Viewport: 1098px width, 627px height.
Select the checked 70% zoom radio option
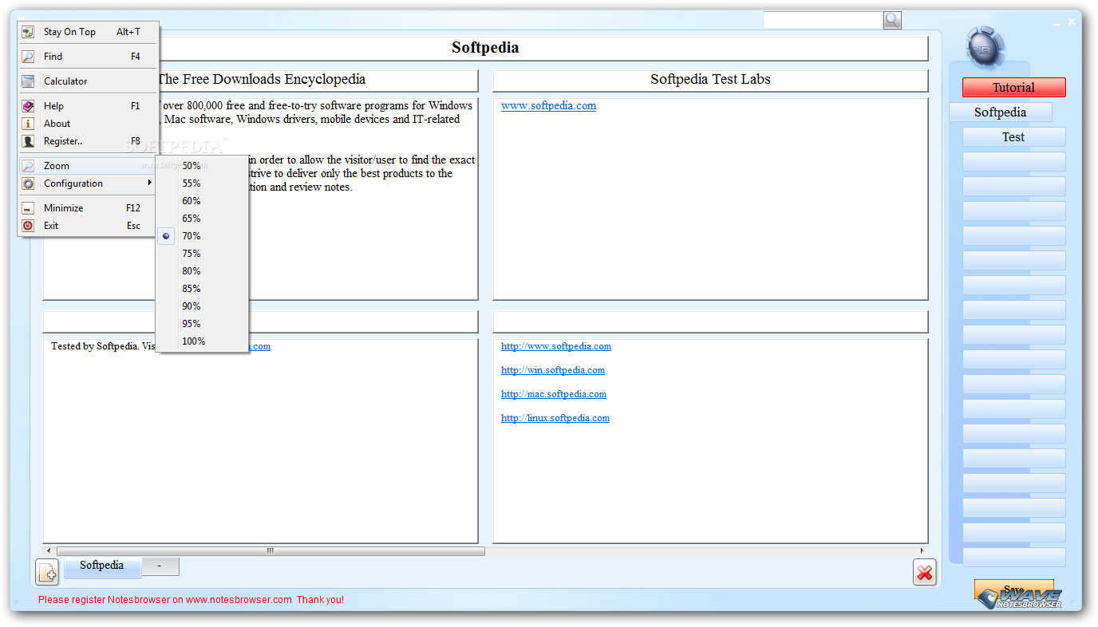(x=202, y=236)
